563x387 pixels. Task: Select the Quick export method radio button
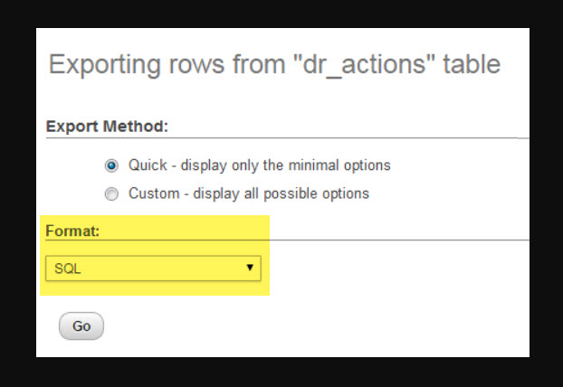(111, 165)
